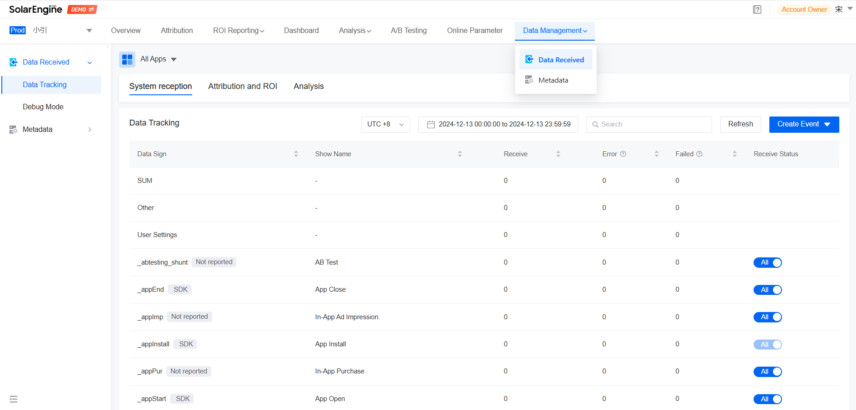
Task: Expand the account dropdown next to 宋
Action: 849,9
